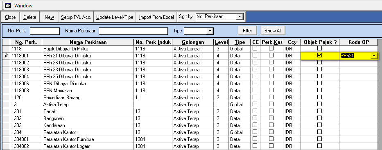The width and height of the screenshot is (382, 150).
Task: Tick CC checkbox for row 1120
Action: click(255, 97)
